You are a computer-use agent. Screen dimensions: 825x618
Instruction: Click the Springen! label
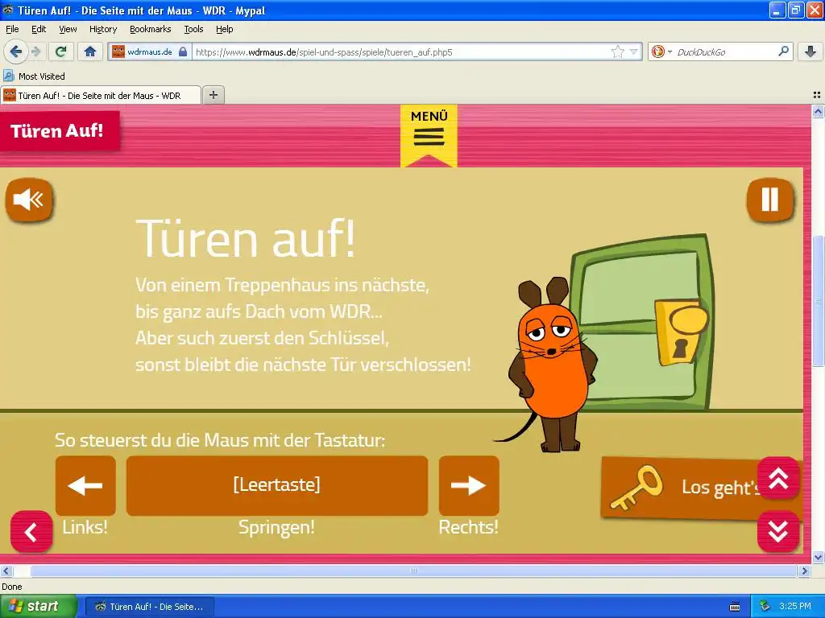(277, 527)
